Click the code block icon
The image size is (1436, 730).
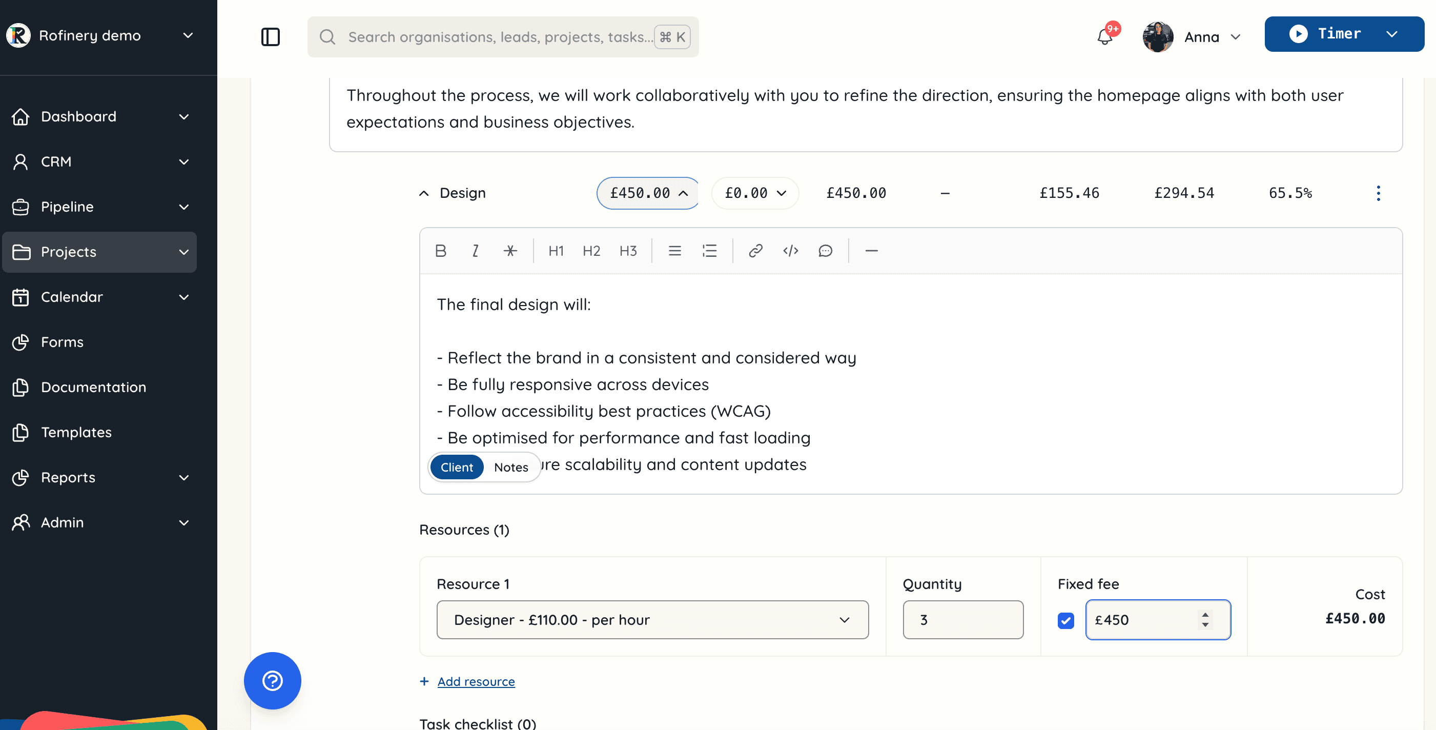pos(790,251)
